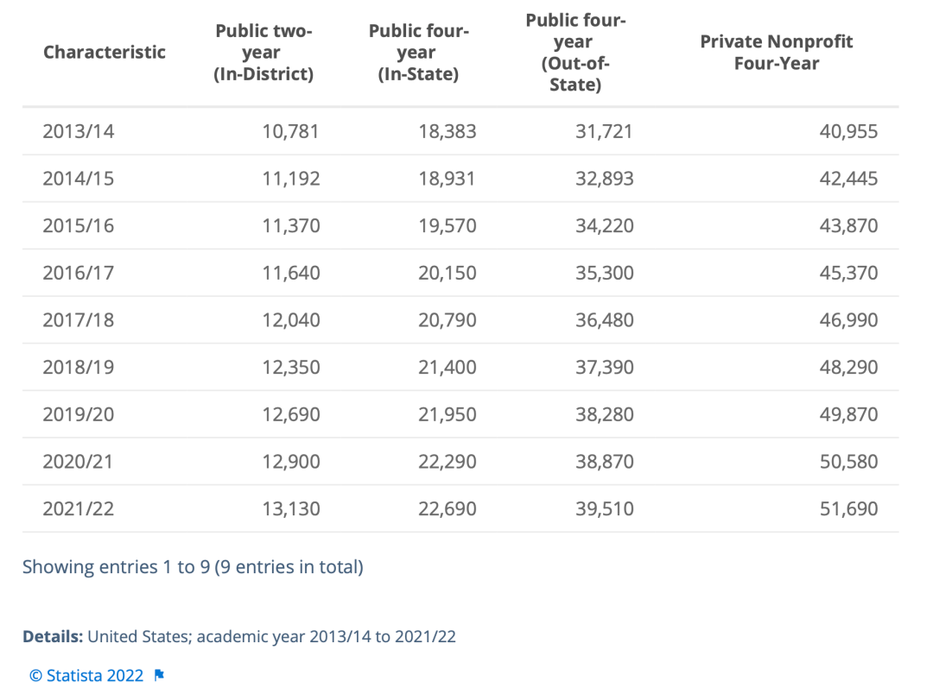Select the 2013/14 row label
This screenshot has height=694, width=933.
pyautogui.click(x=78, y=131)
